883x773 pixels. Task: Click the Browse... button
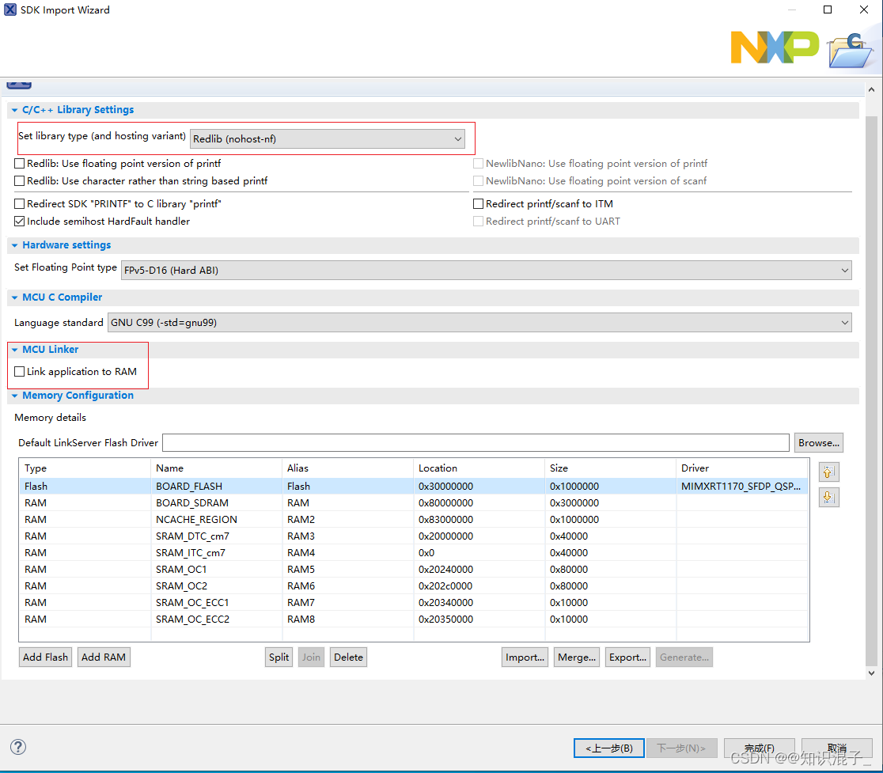[x=818, y=442]
